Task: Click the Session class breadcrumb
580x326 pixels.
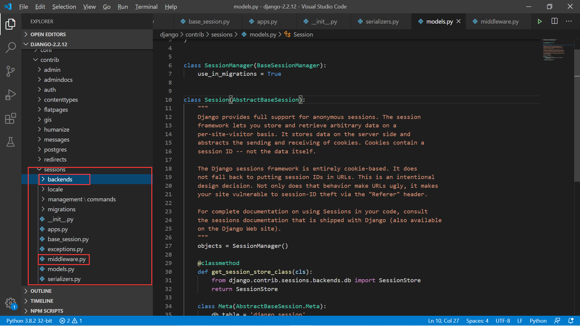Action: (299, 34)
